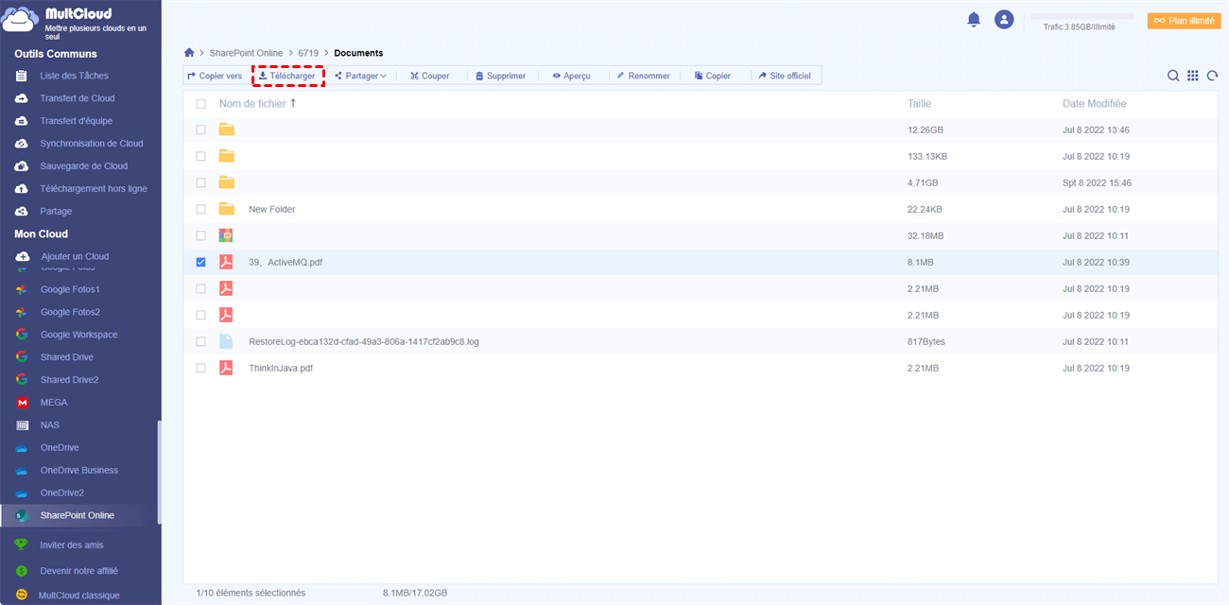
Task: Select OneDrive2 cloud
Action: [62, 493]
